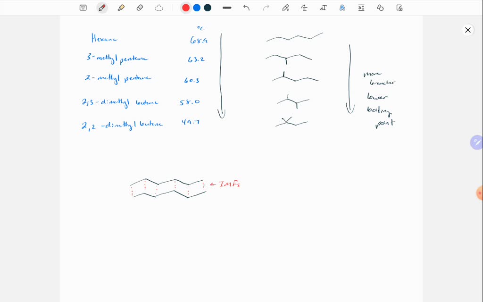Select the blue letter A ink-shaping tool
The height and width of the screenshot is (302, 483).
click(x=342, y=8)
